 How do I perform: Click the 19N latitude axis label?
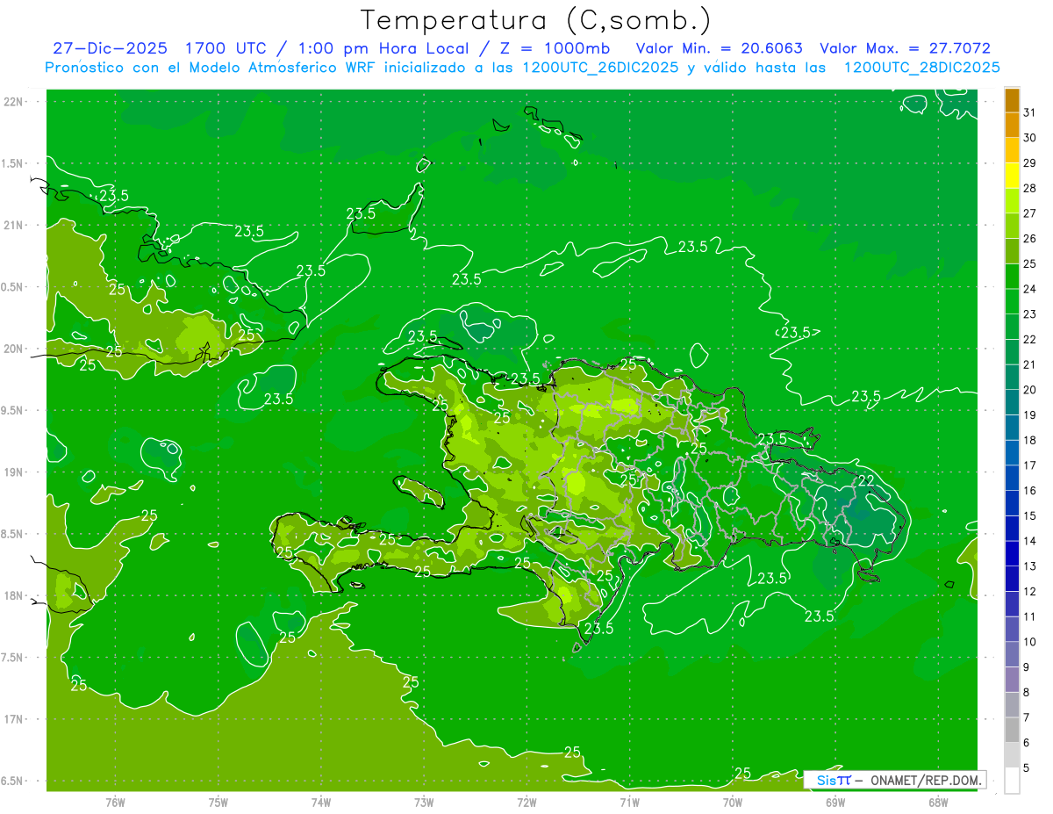[x=14, y=472]
